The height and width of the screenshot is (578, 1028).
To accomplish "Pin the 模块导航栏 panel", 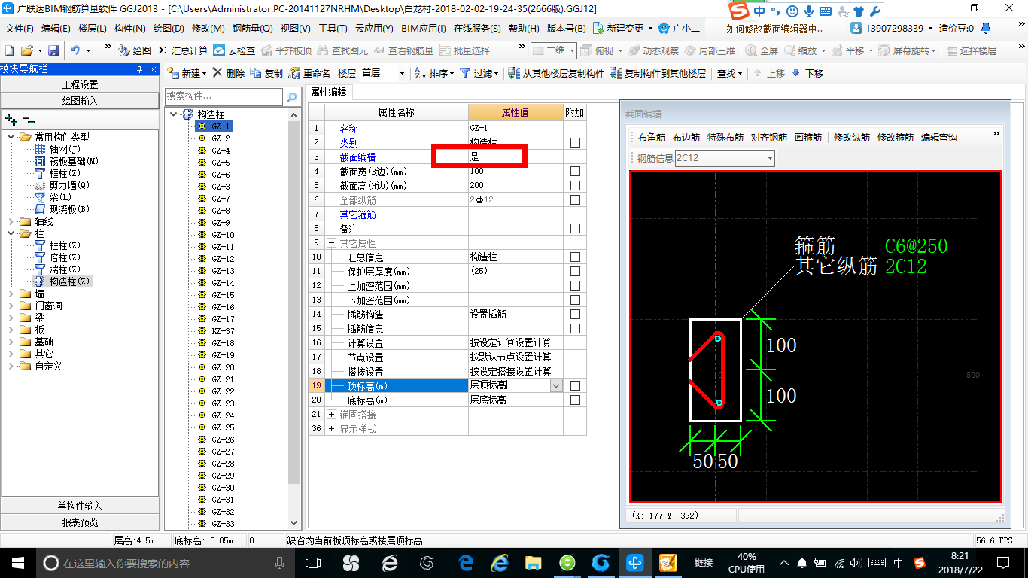I will point(140,69).
